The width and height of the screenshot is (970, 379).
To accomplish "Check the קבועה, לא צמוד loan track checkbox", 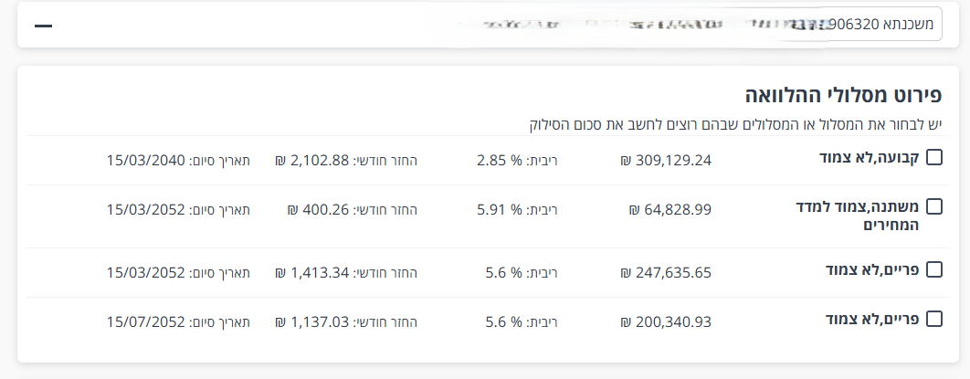I will coord(933,157).
